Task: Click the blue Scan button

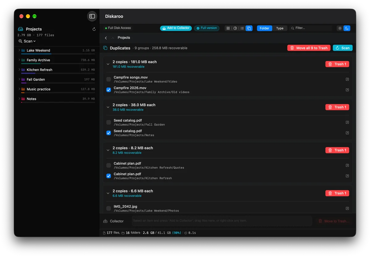Action: click(343, 48)
